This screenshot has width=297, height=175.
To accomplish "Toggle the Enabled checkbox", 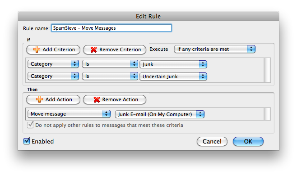I will click(27, 141).
